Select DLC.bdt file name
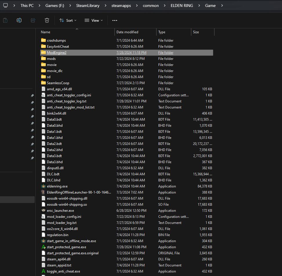Screen dimensions: 282x276 pyautogui.click(x=53, y=174)
